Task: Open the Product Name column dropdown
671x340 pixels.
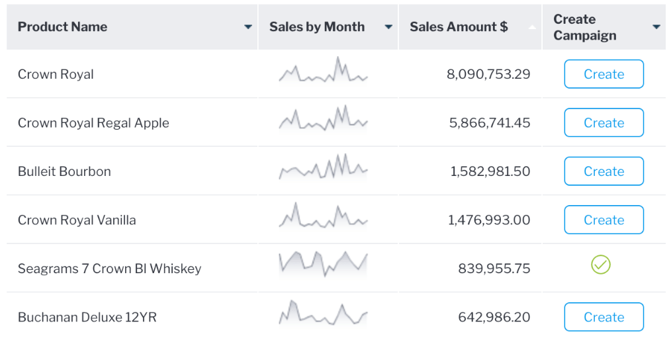Action: click(248, 27)
